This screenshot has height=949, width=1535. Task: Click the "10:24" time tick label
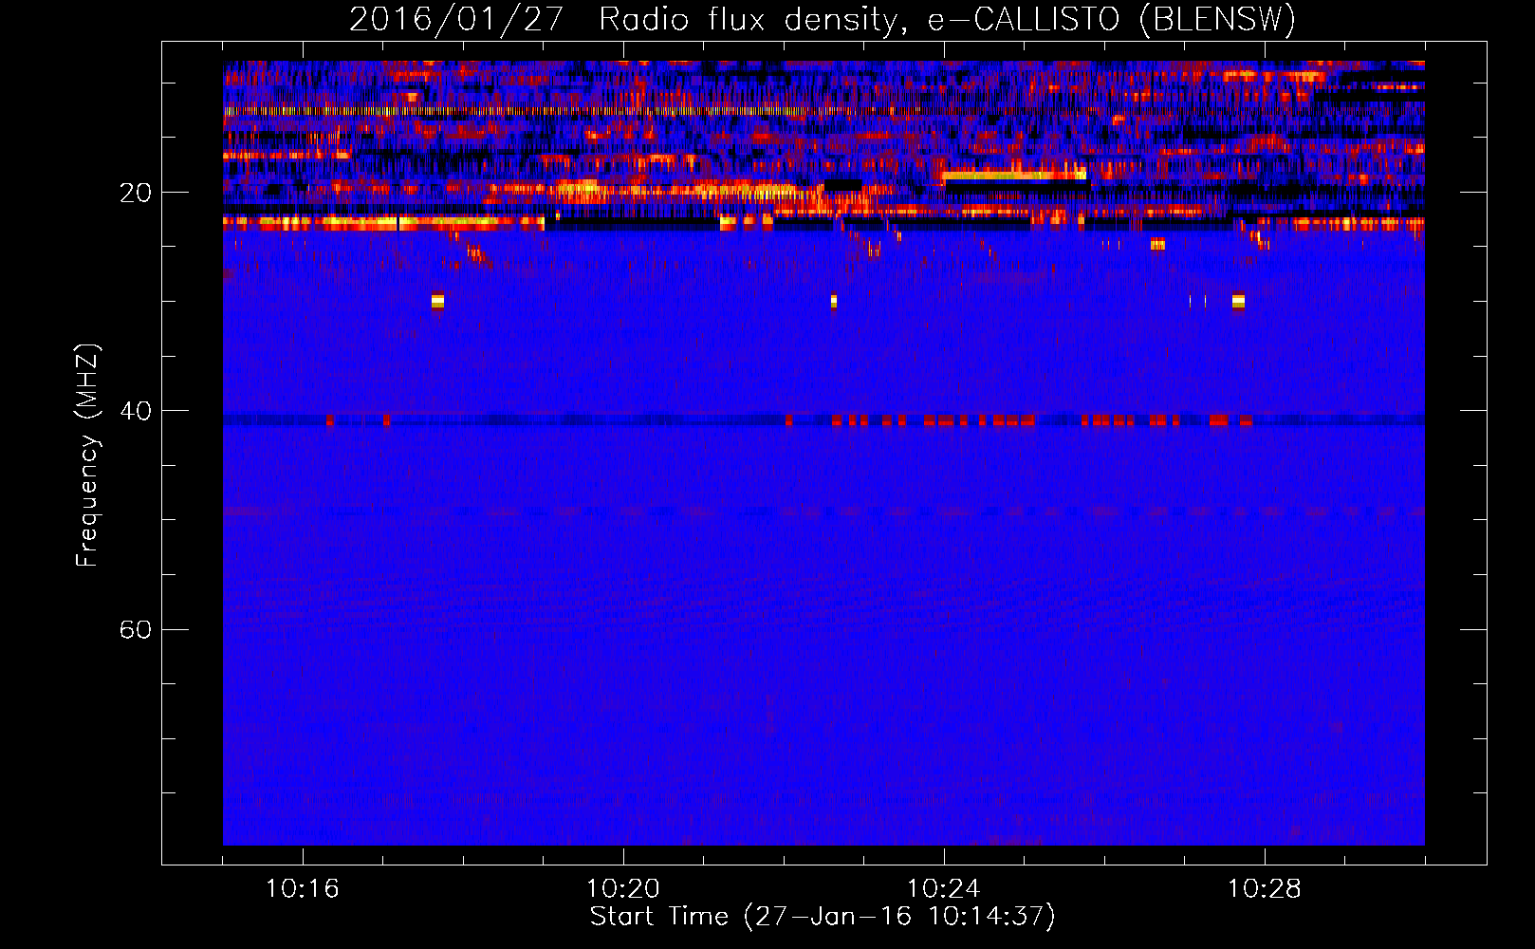944,889
